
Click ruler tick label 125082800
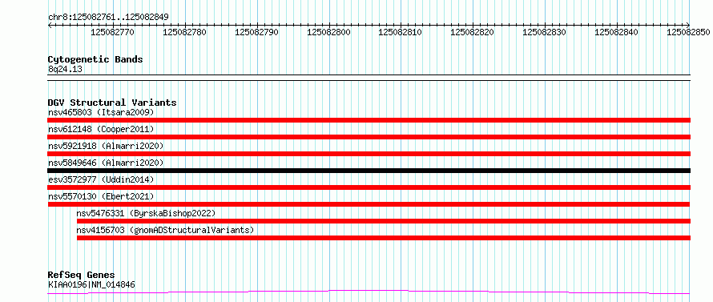point(328,32)
